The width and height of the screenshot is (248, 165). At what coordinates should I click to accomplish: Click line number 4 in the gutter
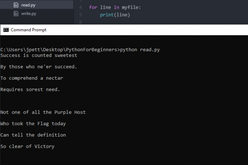(81, 7)
